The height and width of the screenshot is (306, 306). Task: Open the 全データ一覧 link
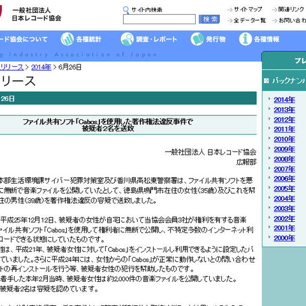(x=250, y=20)
